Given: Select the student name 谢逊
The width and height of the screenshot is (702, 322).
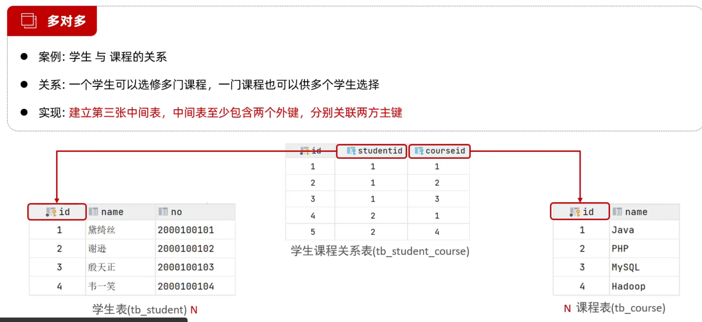Looking at the screenshot, I should (97, 248).
